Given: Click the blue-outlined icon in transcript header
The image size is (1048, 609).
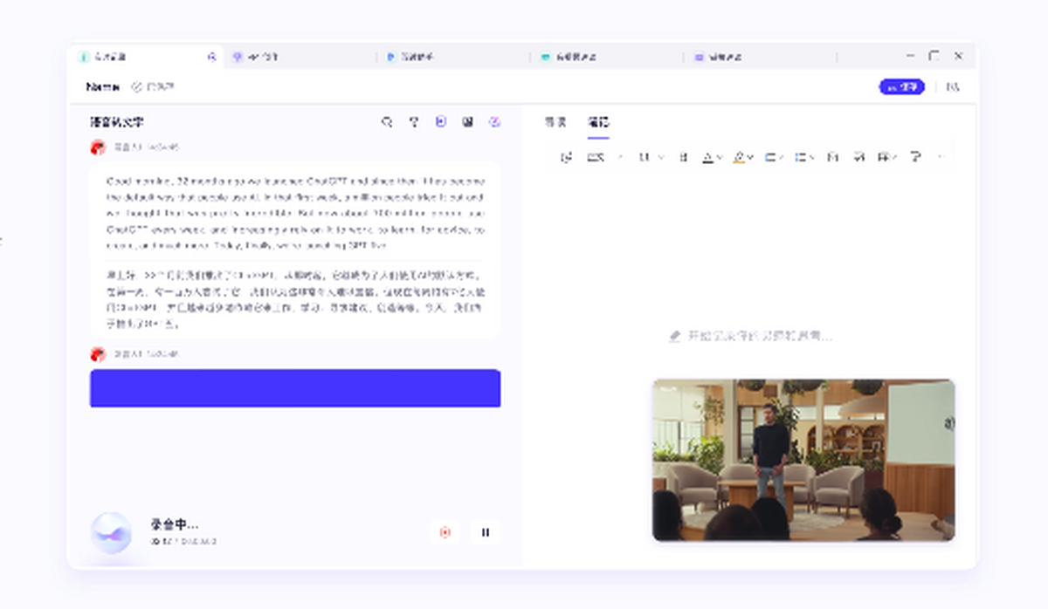Looking at the screenshot, I should (441, 122).
